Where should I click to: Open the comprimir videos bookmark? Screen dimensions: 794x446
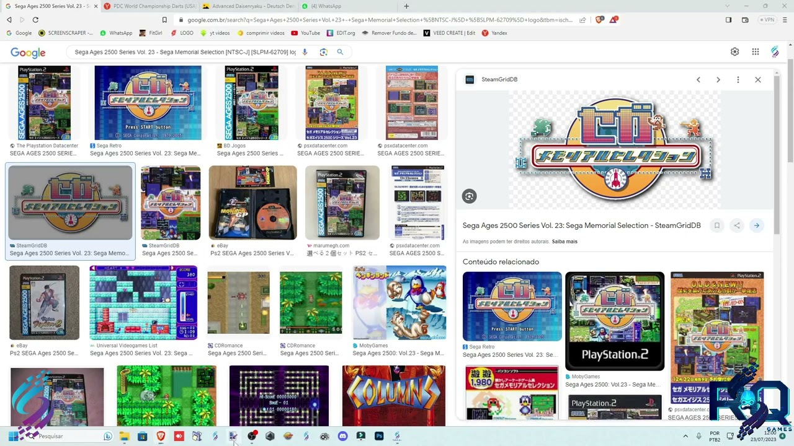coord(261,33)
